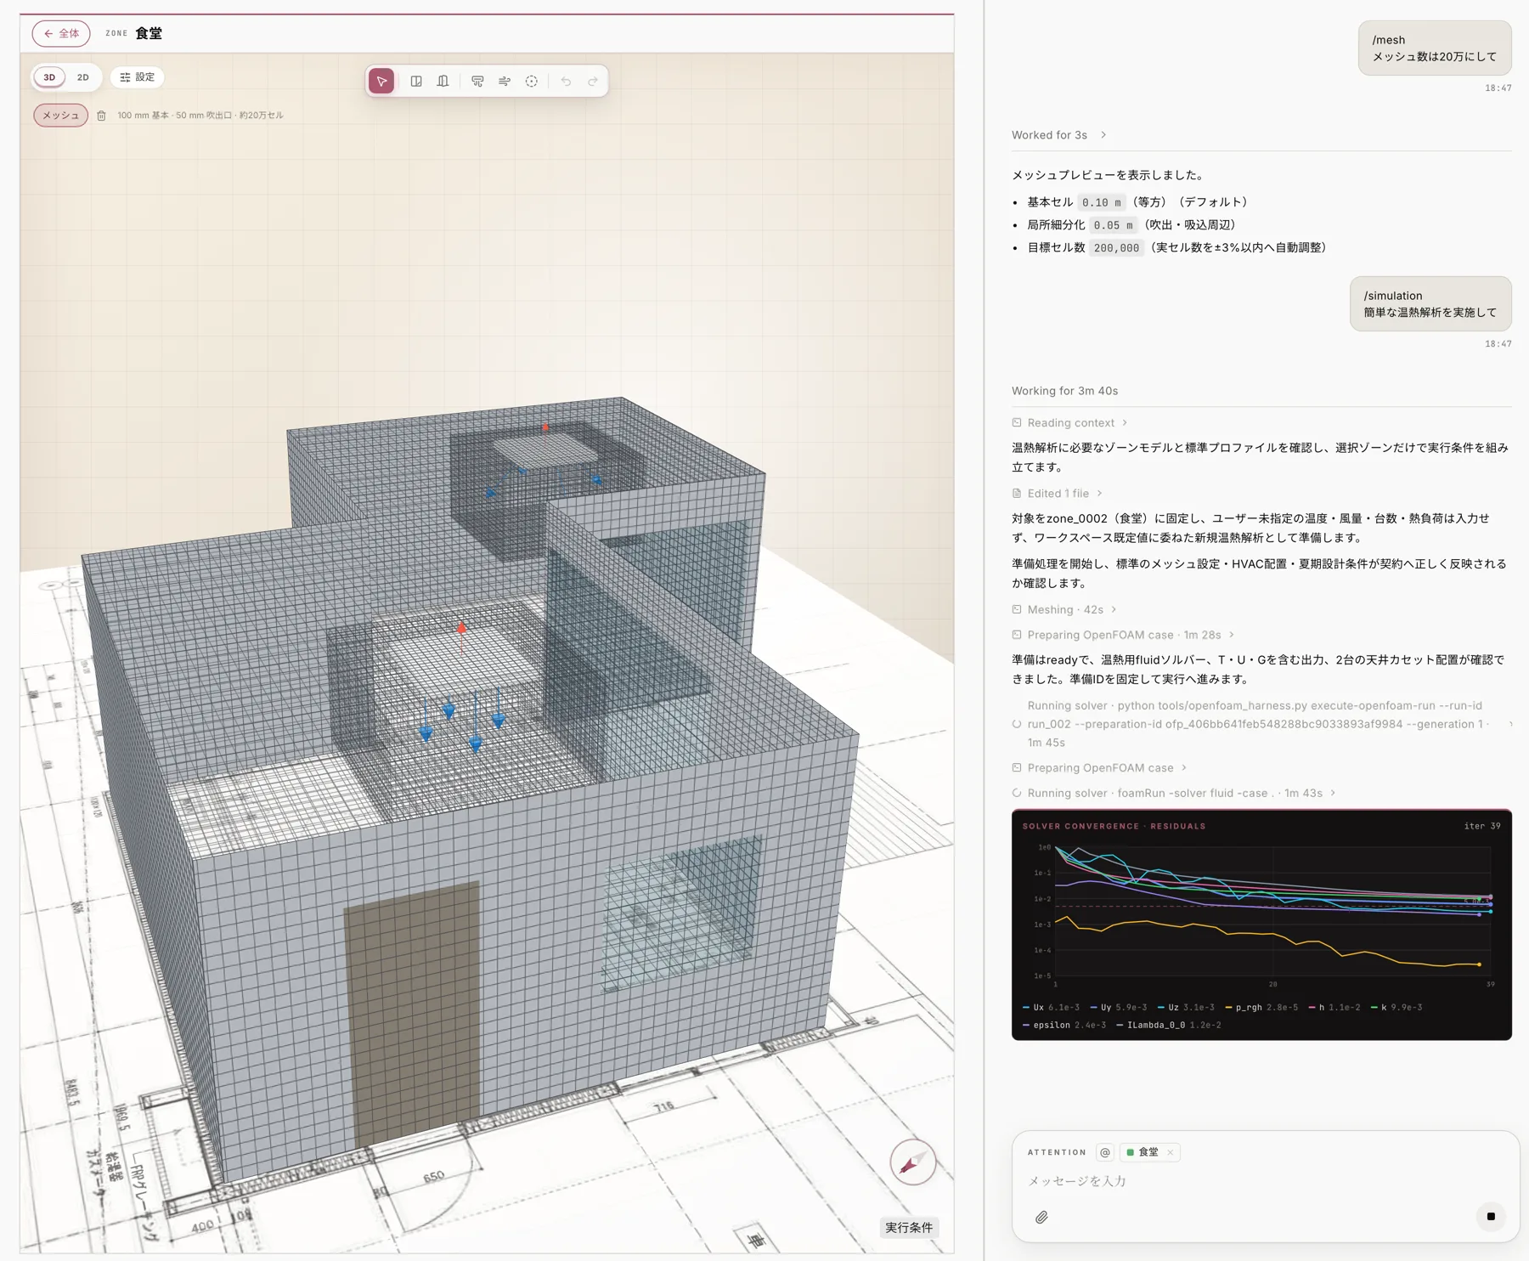
Task: Select the air conditioner unit tool icon
Action: (477, 81)
